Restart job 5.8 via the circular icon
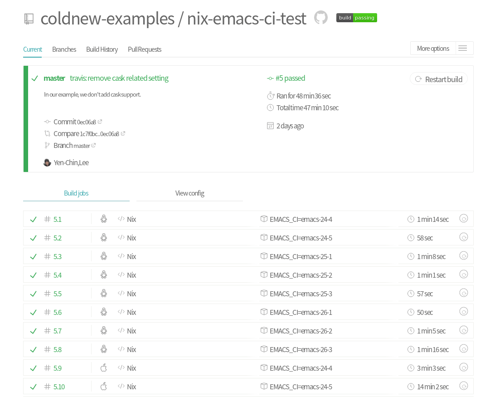The width and height of the screenshot is (485, 397). click(464, 349)
